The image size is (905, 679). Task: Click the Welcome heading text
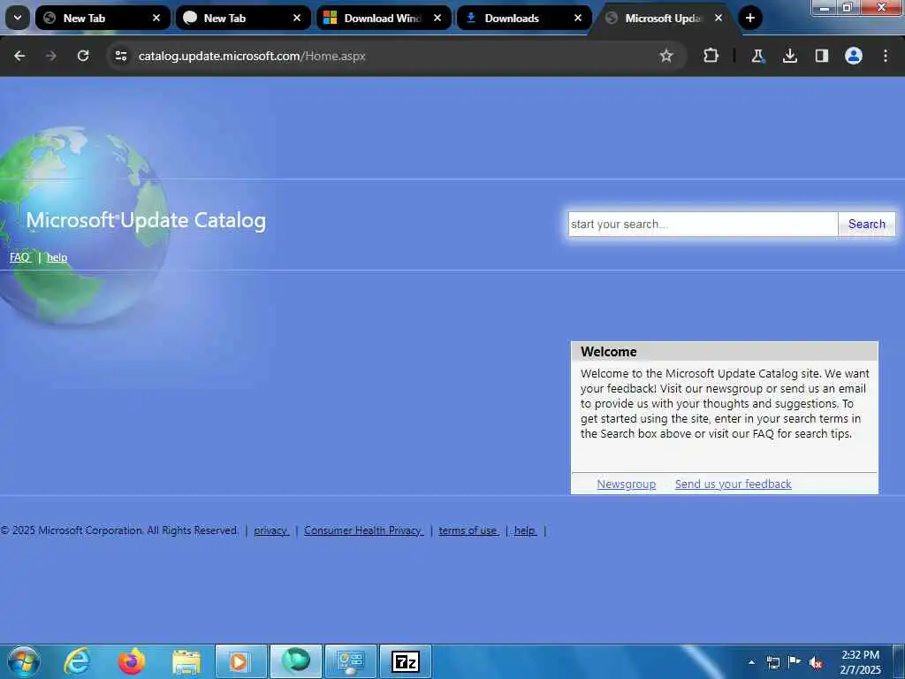(608, 352)
